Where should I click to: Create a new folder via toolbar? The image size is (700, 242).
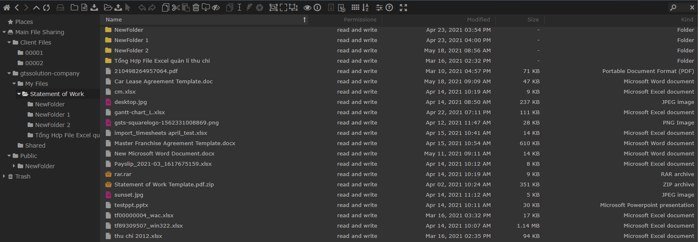[74, 7]
